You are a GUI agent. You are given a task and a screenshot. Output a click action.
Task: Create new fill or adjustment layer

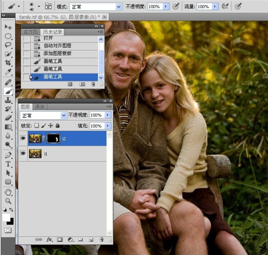point(70,239)
